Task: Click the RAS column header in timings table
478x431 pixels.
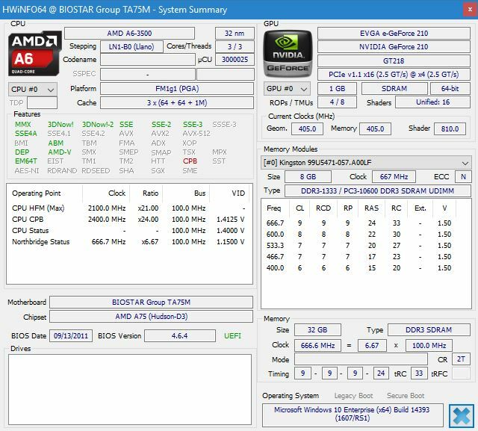Action: click(372, 208)
